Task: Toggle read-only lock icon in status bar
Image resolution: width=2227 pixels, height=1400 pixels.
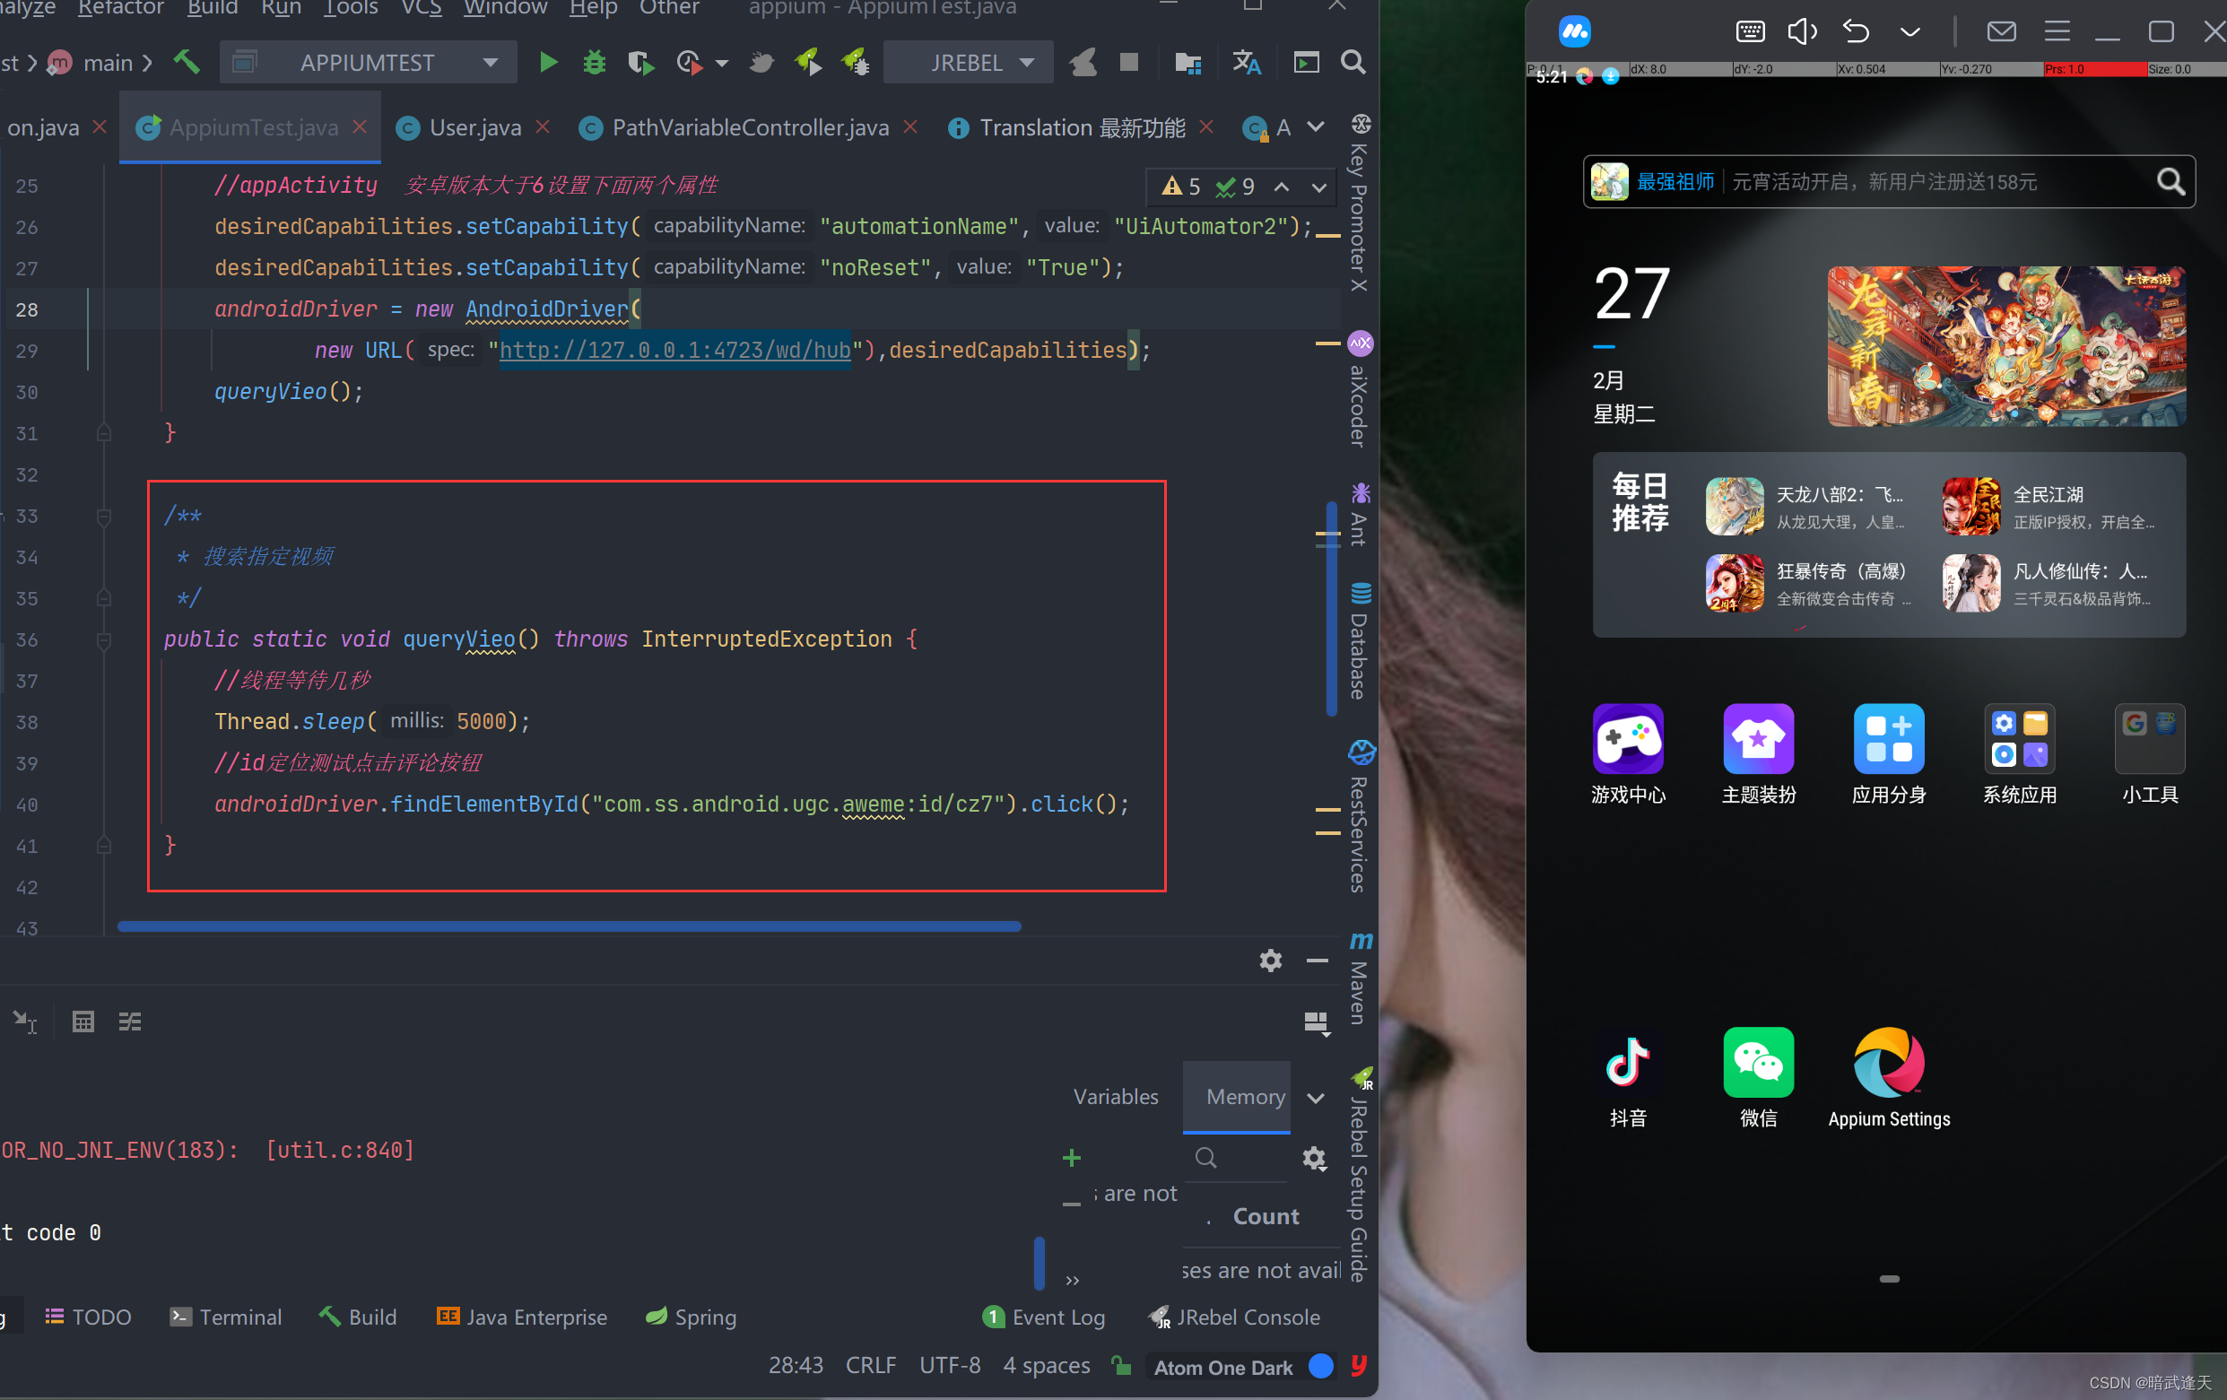Action: [1122, 1365]
